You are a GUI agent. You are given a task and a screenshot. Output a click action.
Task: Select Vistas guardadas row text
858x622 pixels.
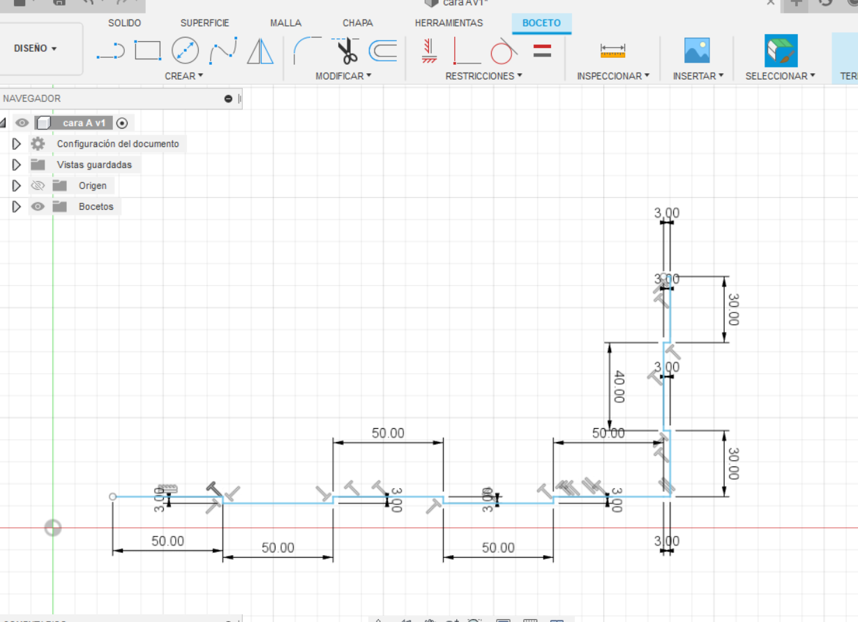tap(94, 165)
